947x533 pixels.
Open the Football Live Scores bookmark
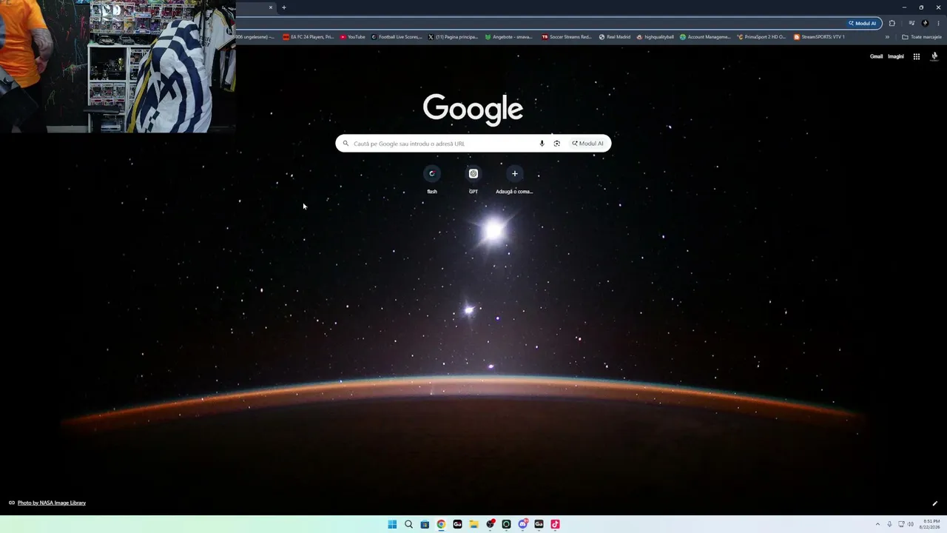coord(397,37)
